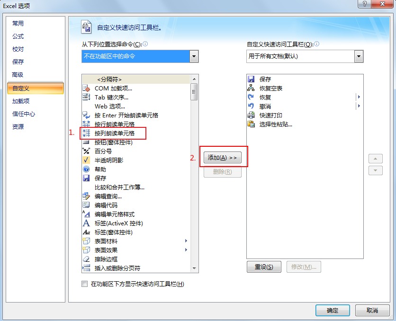Expand the 表面效果 submenu arrow
The width and height of the screenshot is (396, 321).
click(x=186, y=250)
